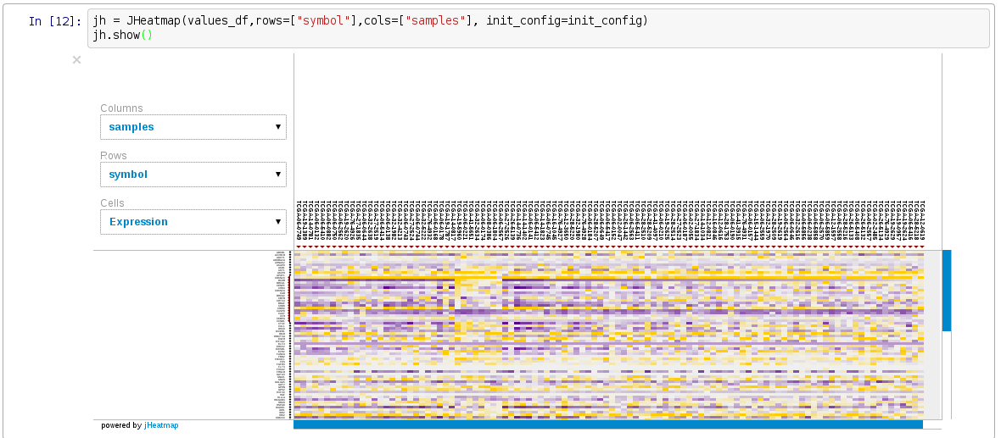Viewport: 1001px width, 438px height.
Task: Click the red sort arrow under TCGA-26-1442
Action: pyautogui.click(x=626, y=247)
